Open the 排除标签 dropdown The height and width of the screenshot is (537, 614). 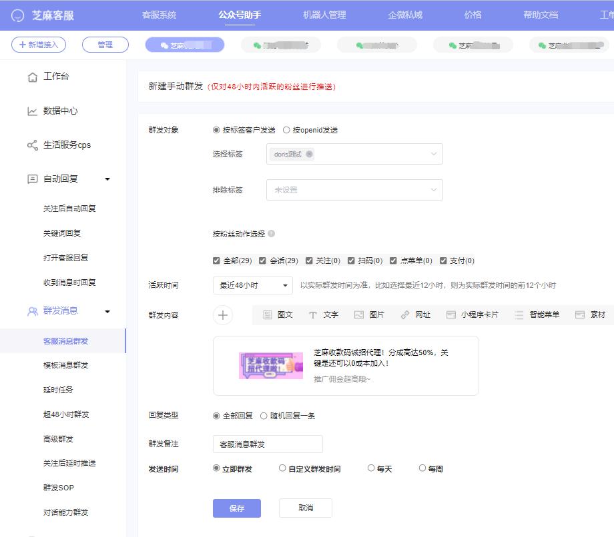[x=354, y=189]
